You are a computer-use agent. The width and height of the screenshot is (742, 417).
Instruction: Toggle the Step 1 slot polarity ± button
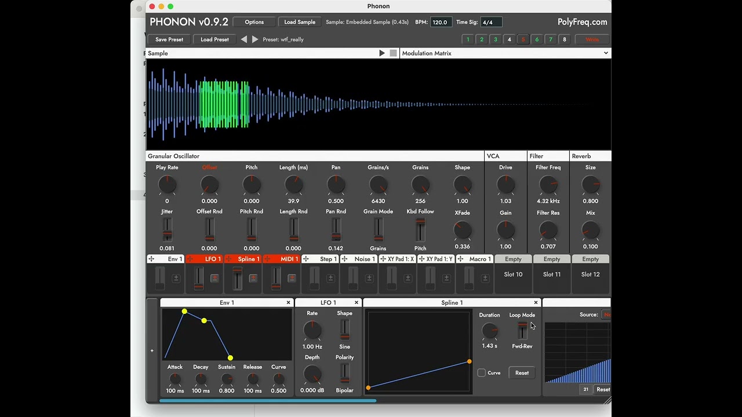pyautogui.click(x=330, y=278)
